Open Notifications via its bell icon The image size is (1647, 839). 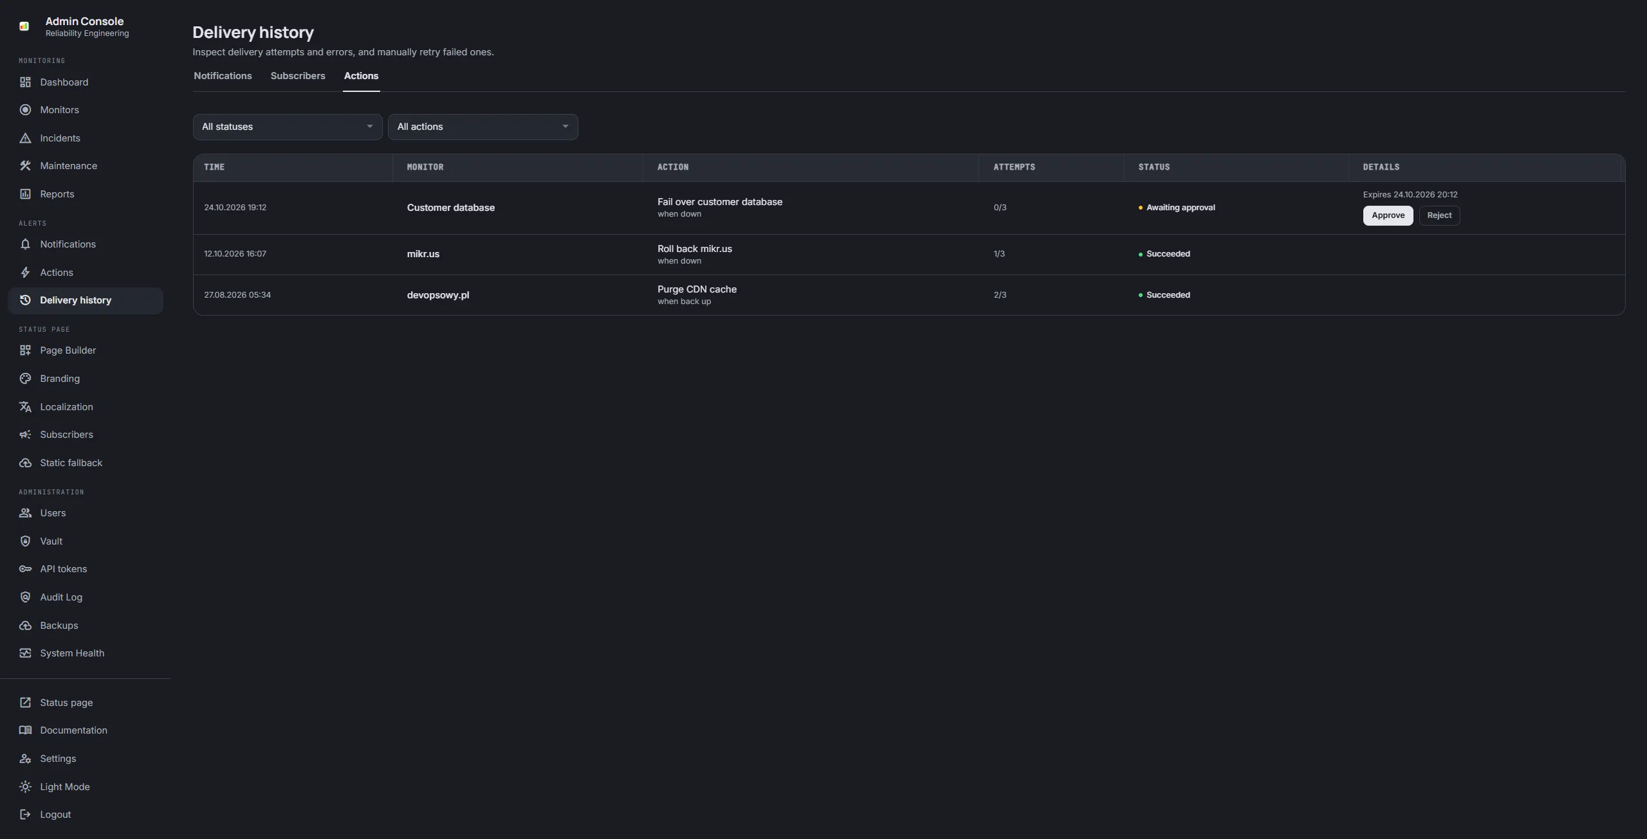(25, 244)
